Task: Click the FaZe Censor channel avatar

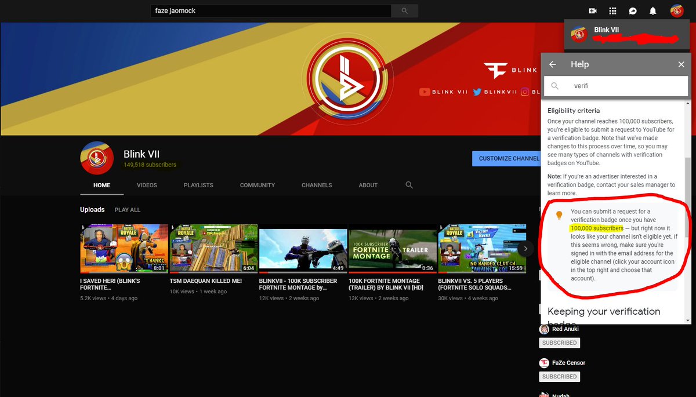Action: 544,363
